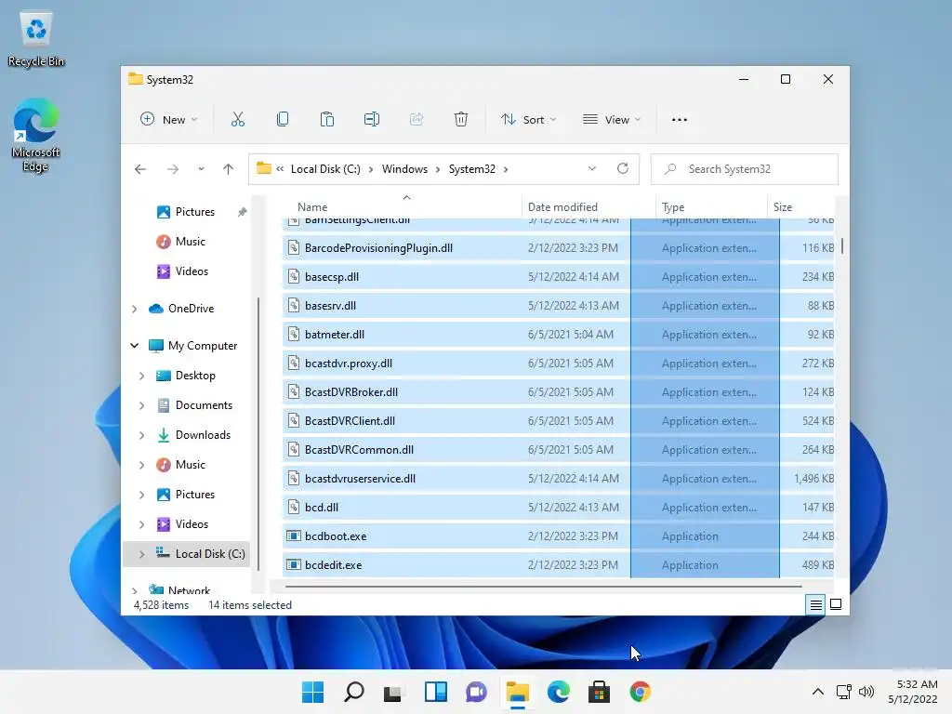Viewport: 952px width, 714px height.
Task: Select file batmeter.dll
Action: click(558, 335)
